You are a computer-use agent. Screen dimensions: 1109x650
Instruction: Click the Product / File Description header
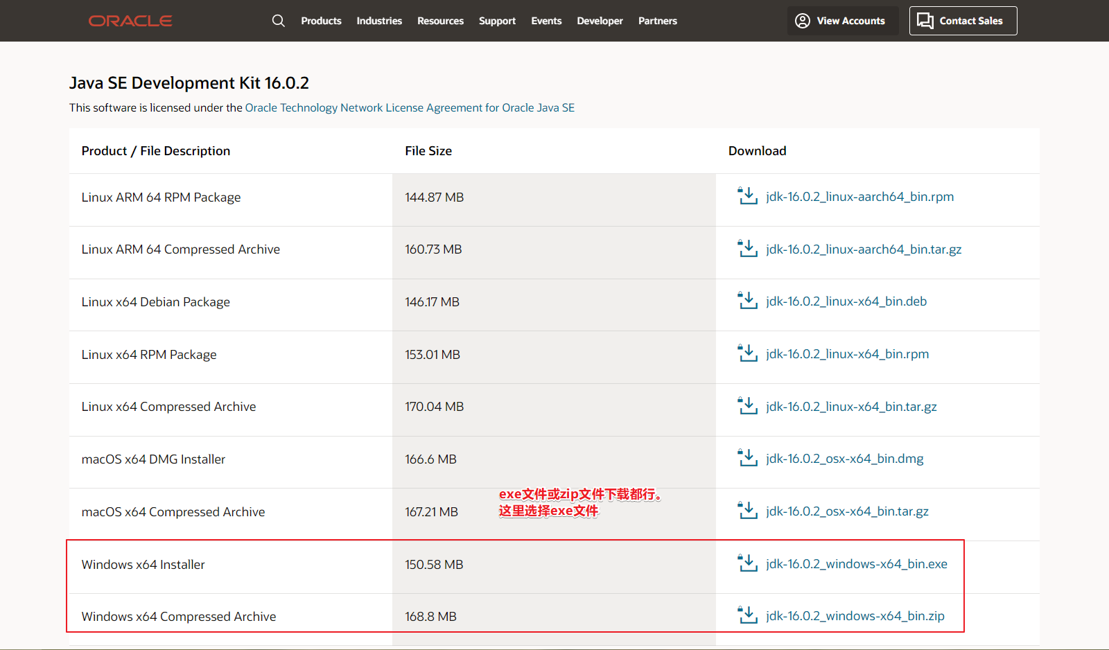point(156,151)
